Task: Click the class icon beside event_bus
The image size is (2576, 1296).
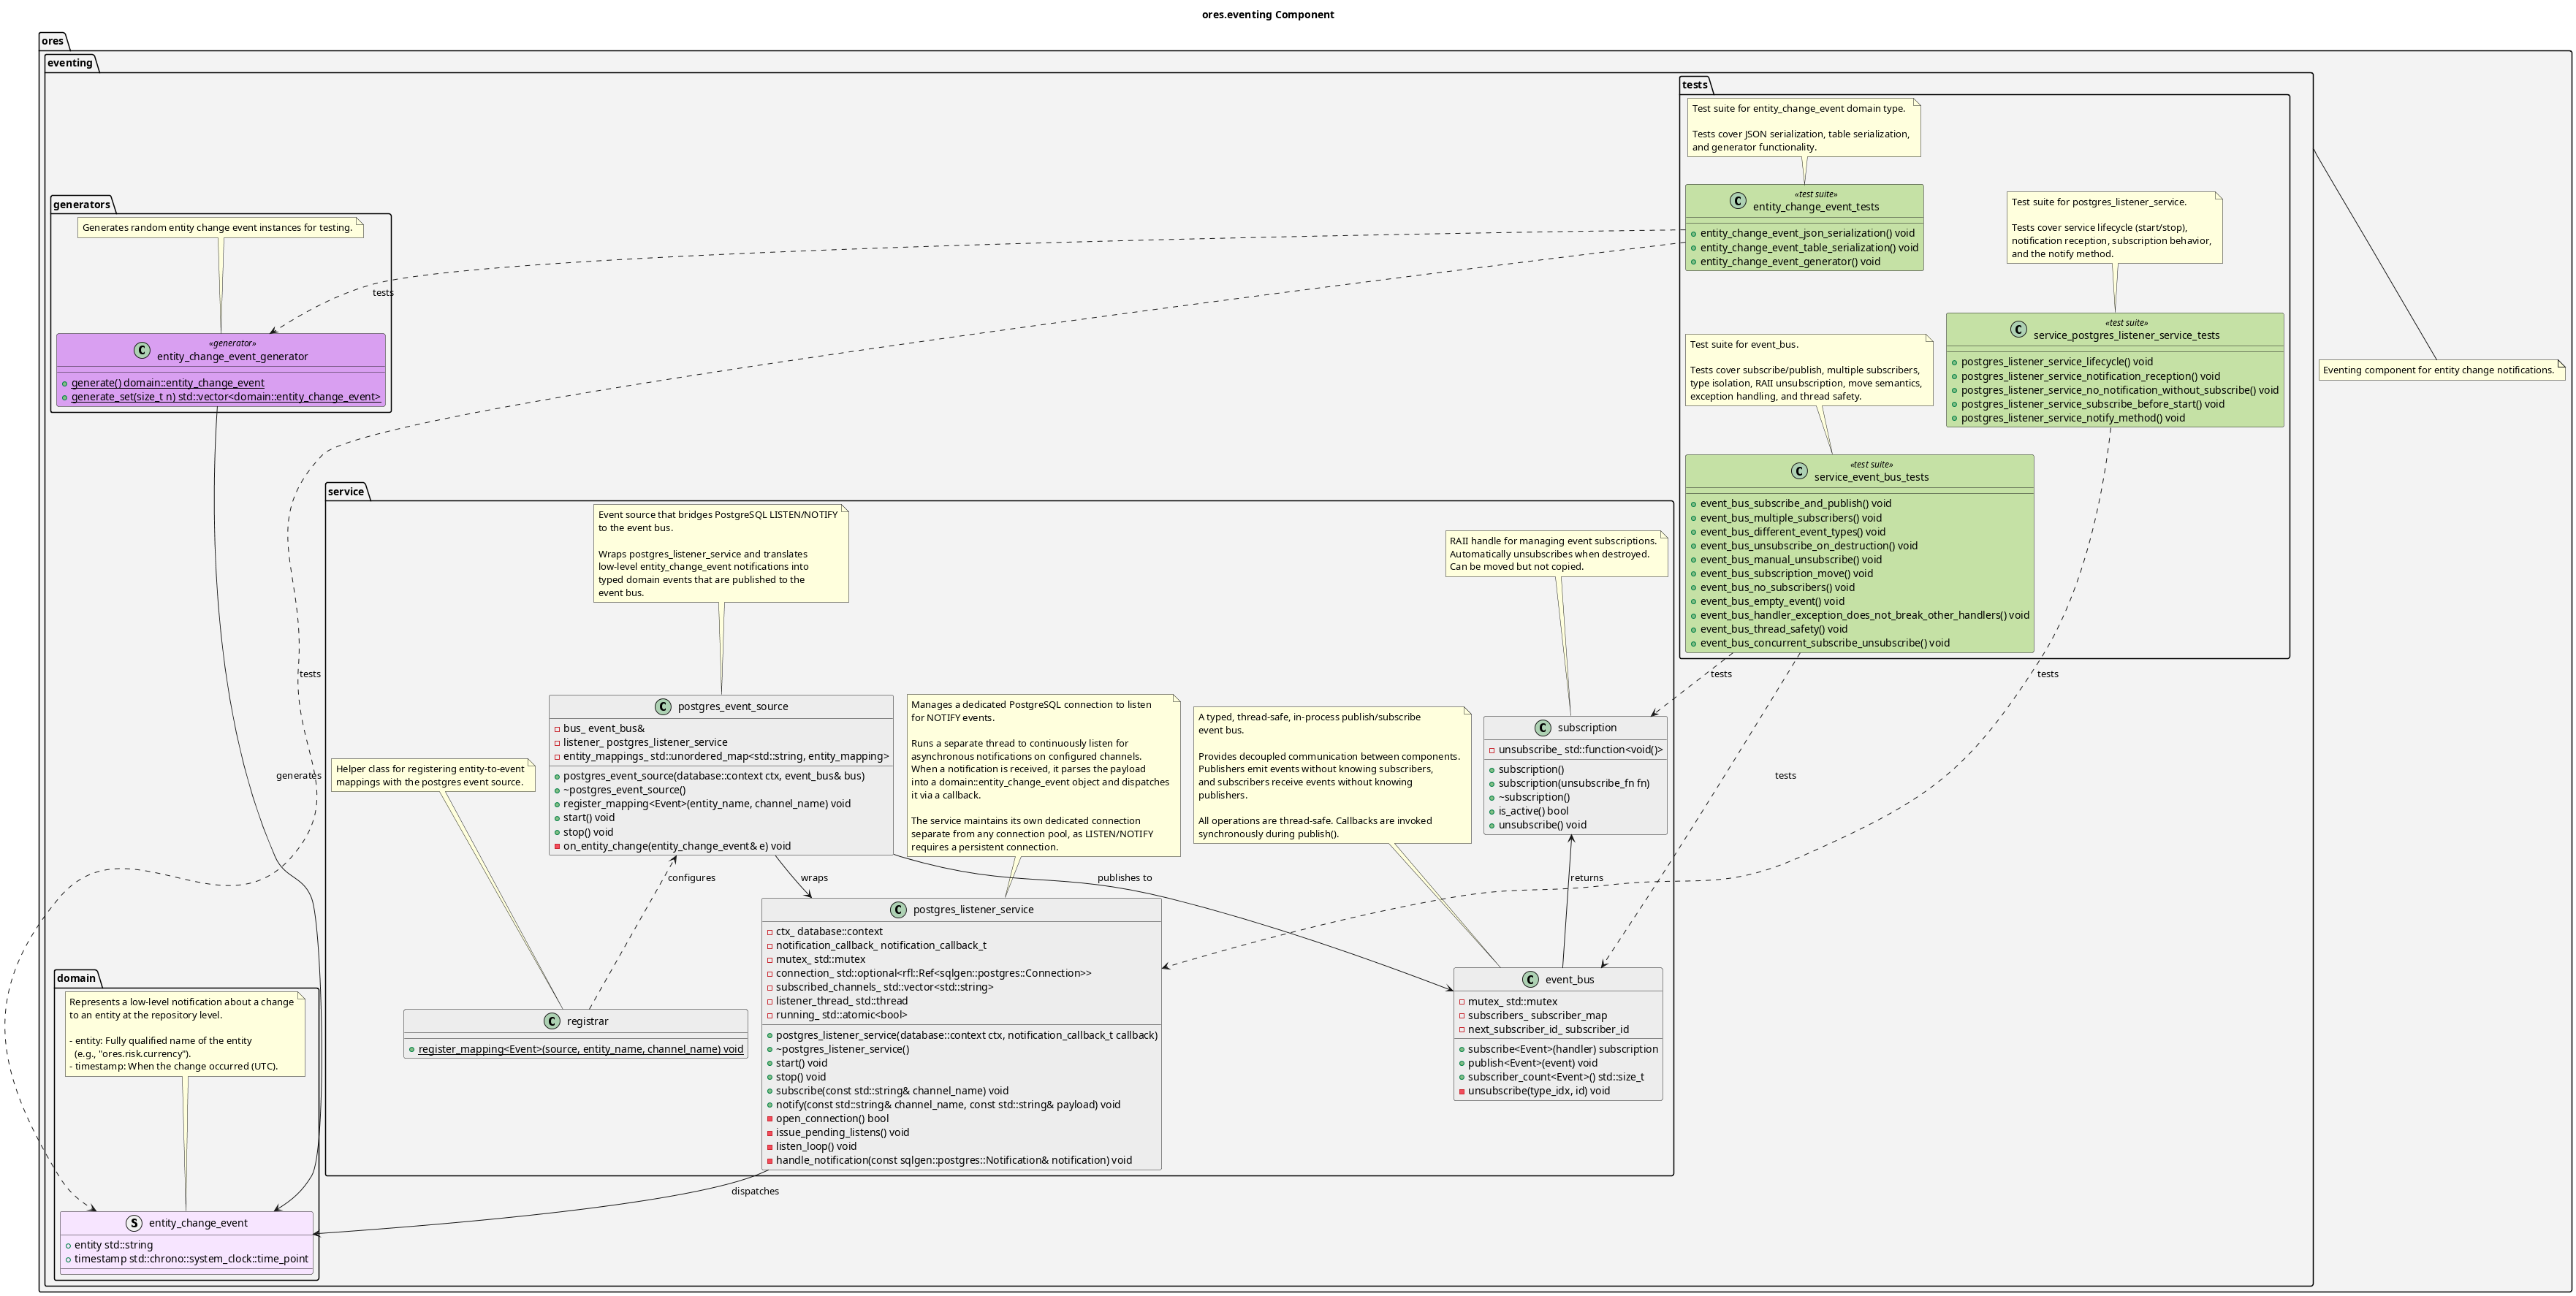Action: [x=1530, y=980]
